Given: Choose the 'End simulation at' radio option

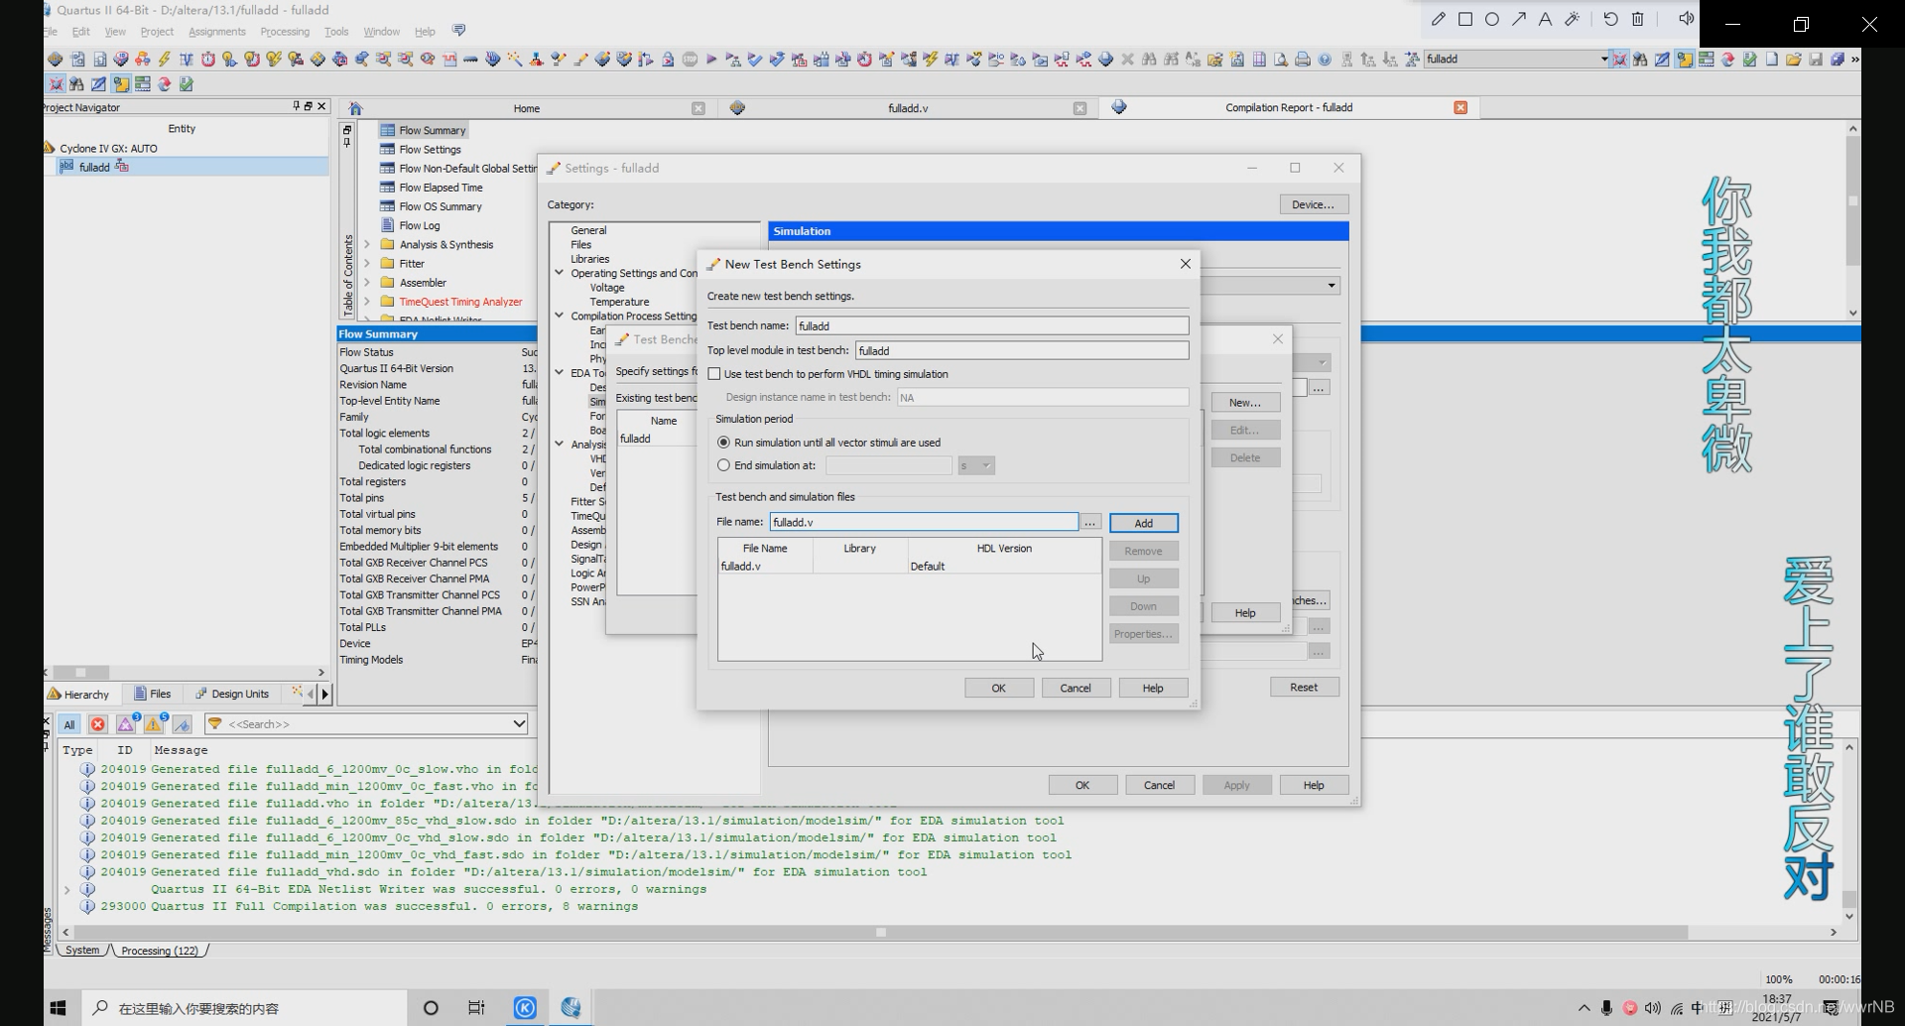Looking at the screenshot, I should point(723,465).
